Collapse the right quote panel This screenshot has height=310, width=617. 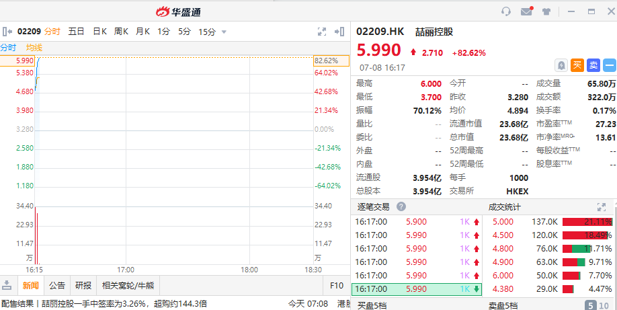339,32
